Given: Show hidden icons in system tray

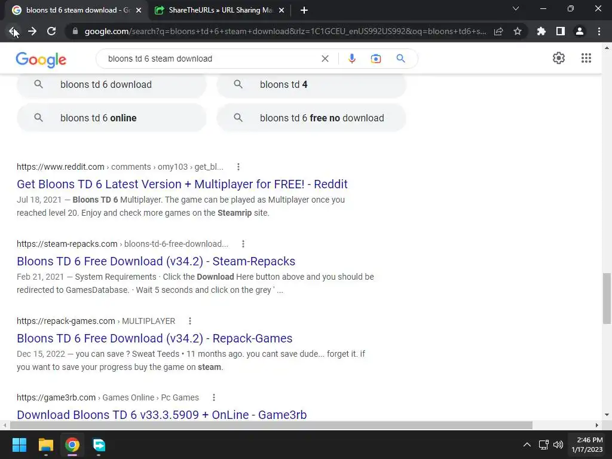Looking at the screenshot, I should coord(527,445).
